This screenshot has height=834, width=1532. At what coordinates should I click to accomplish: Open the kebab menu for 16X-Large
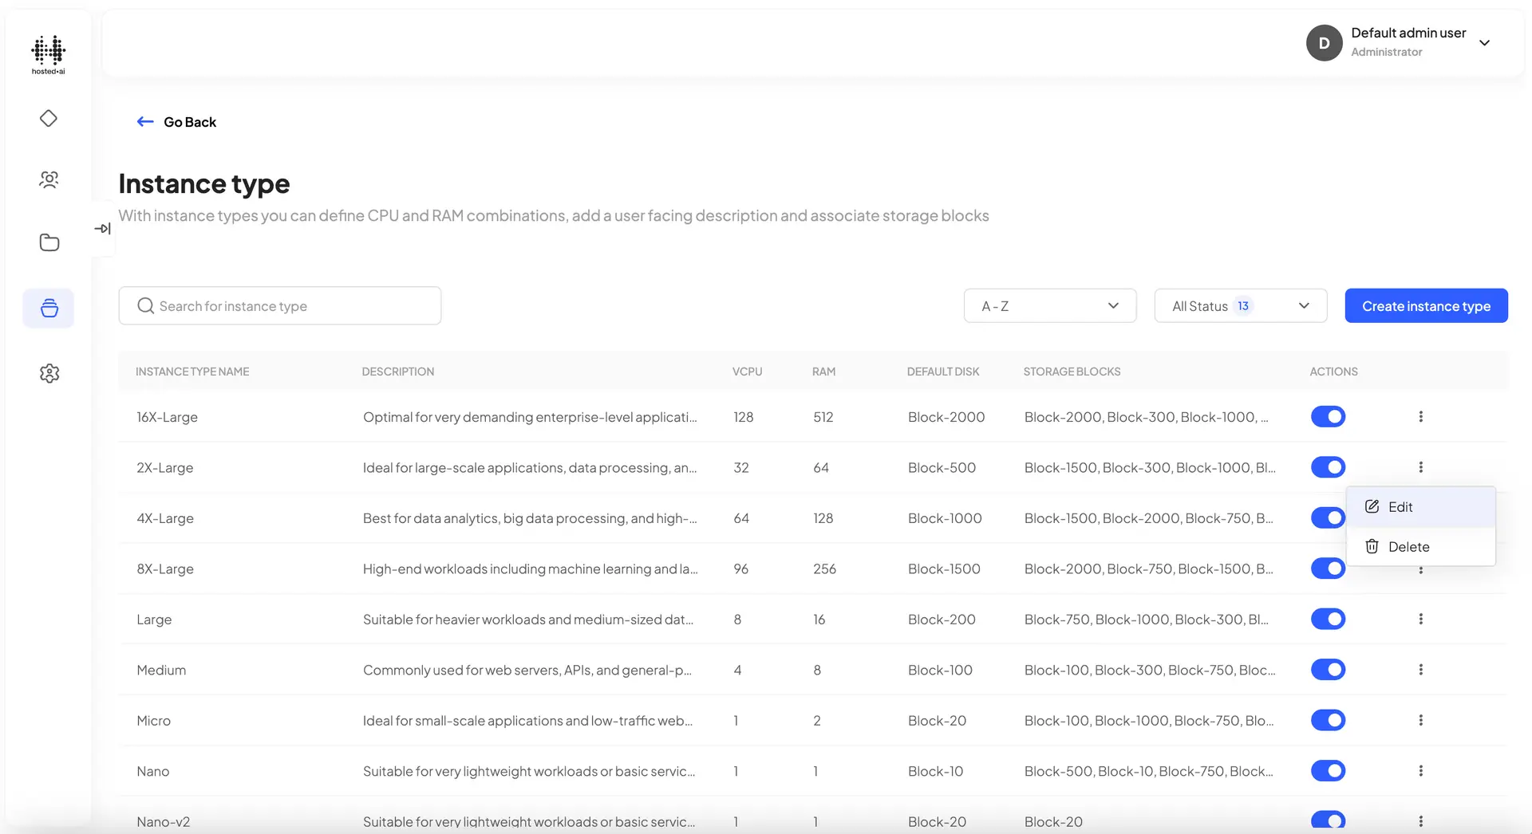point(1420,416)
